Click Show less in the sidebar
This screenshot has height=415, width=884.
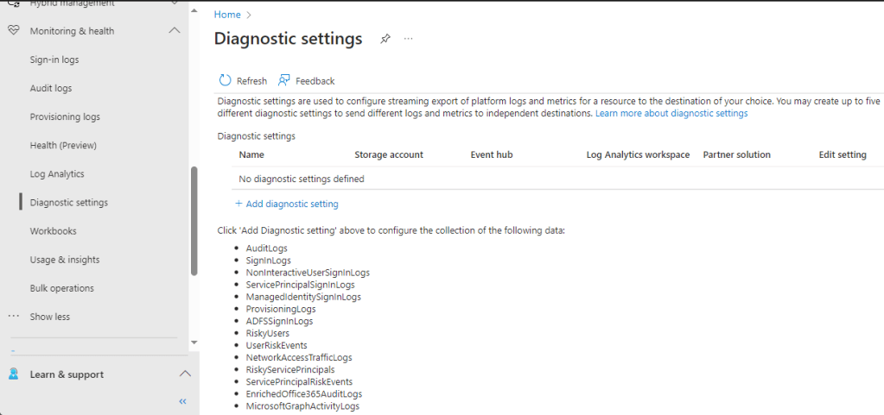click(x=50, y=317)
